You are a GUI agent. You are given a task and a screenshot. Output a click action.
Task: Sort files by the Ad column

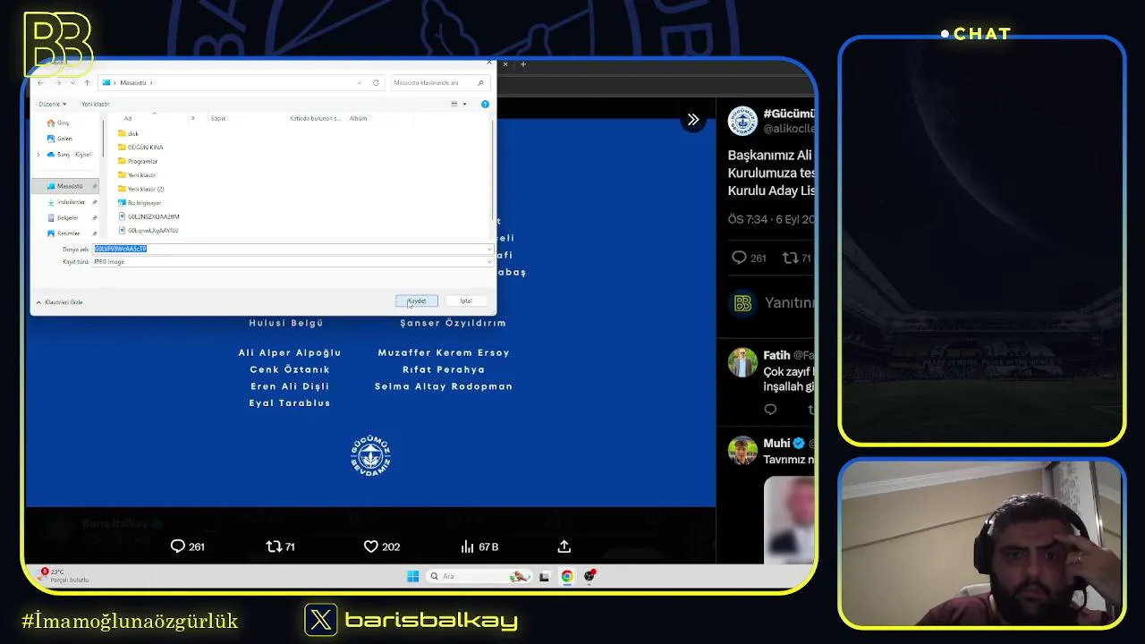coord(128,118)
